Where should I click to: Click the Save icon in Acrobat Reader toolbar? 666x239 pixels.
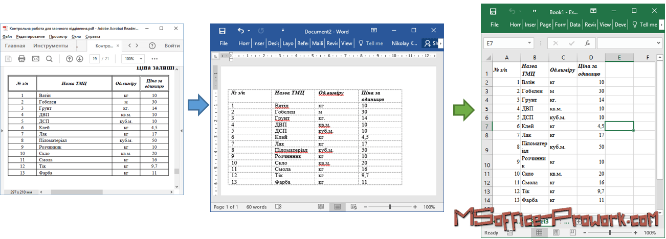pos(8,59)
